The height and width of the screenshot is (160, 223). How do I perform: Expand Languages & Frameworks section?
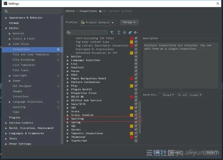coord(6,133)
